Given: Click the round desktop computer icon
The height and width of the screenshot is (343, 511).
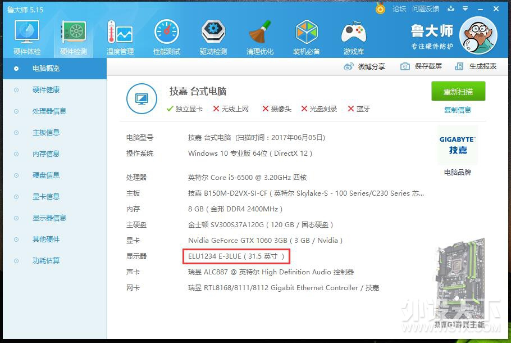Looking at the screenshot, I should tap(142, 98).
